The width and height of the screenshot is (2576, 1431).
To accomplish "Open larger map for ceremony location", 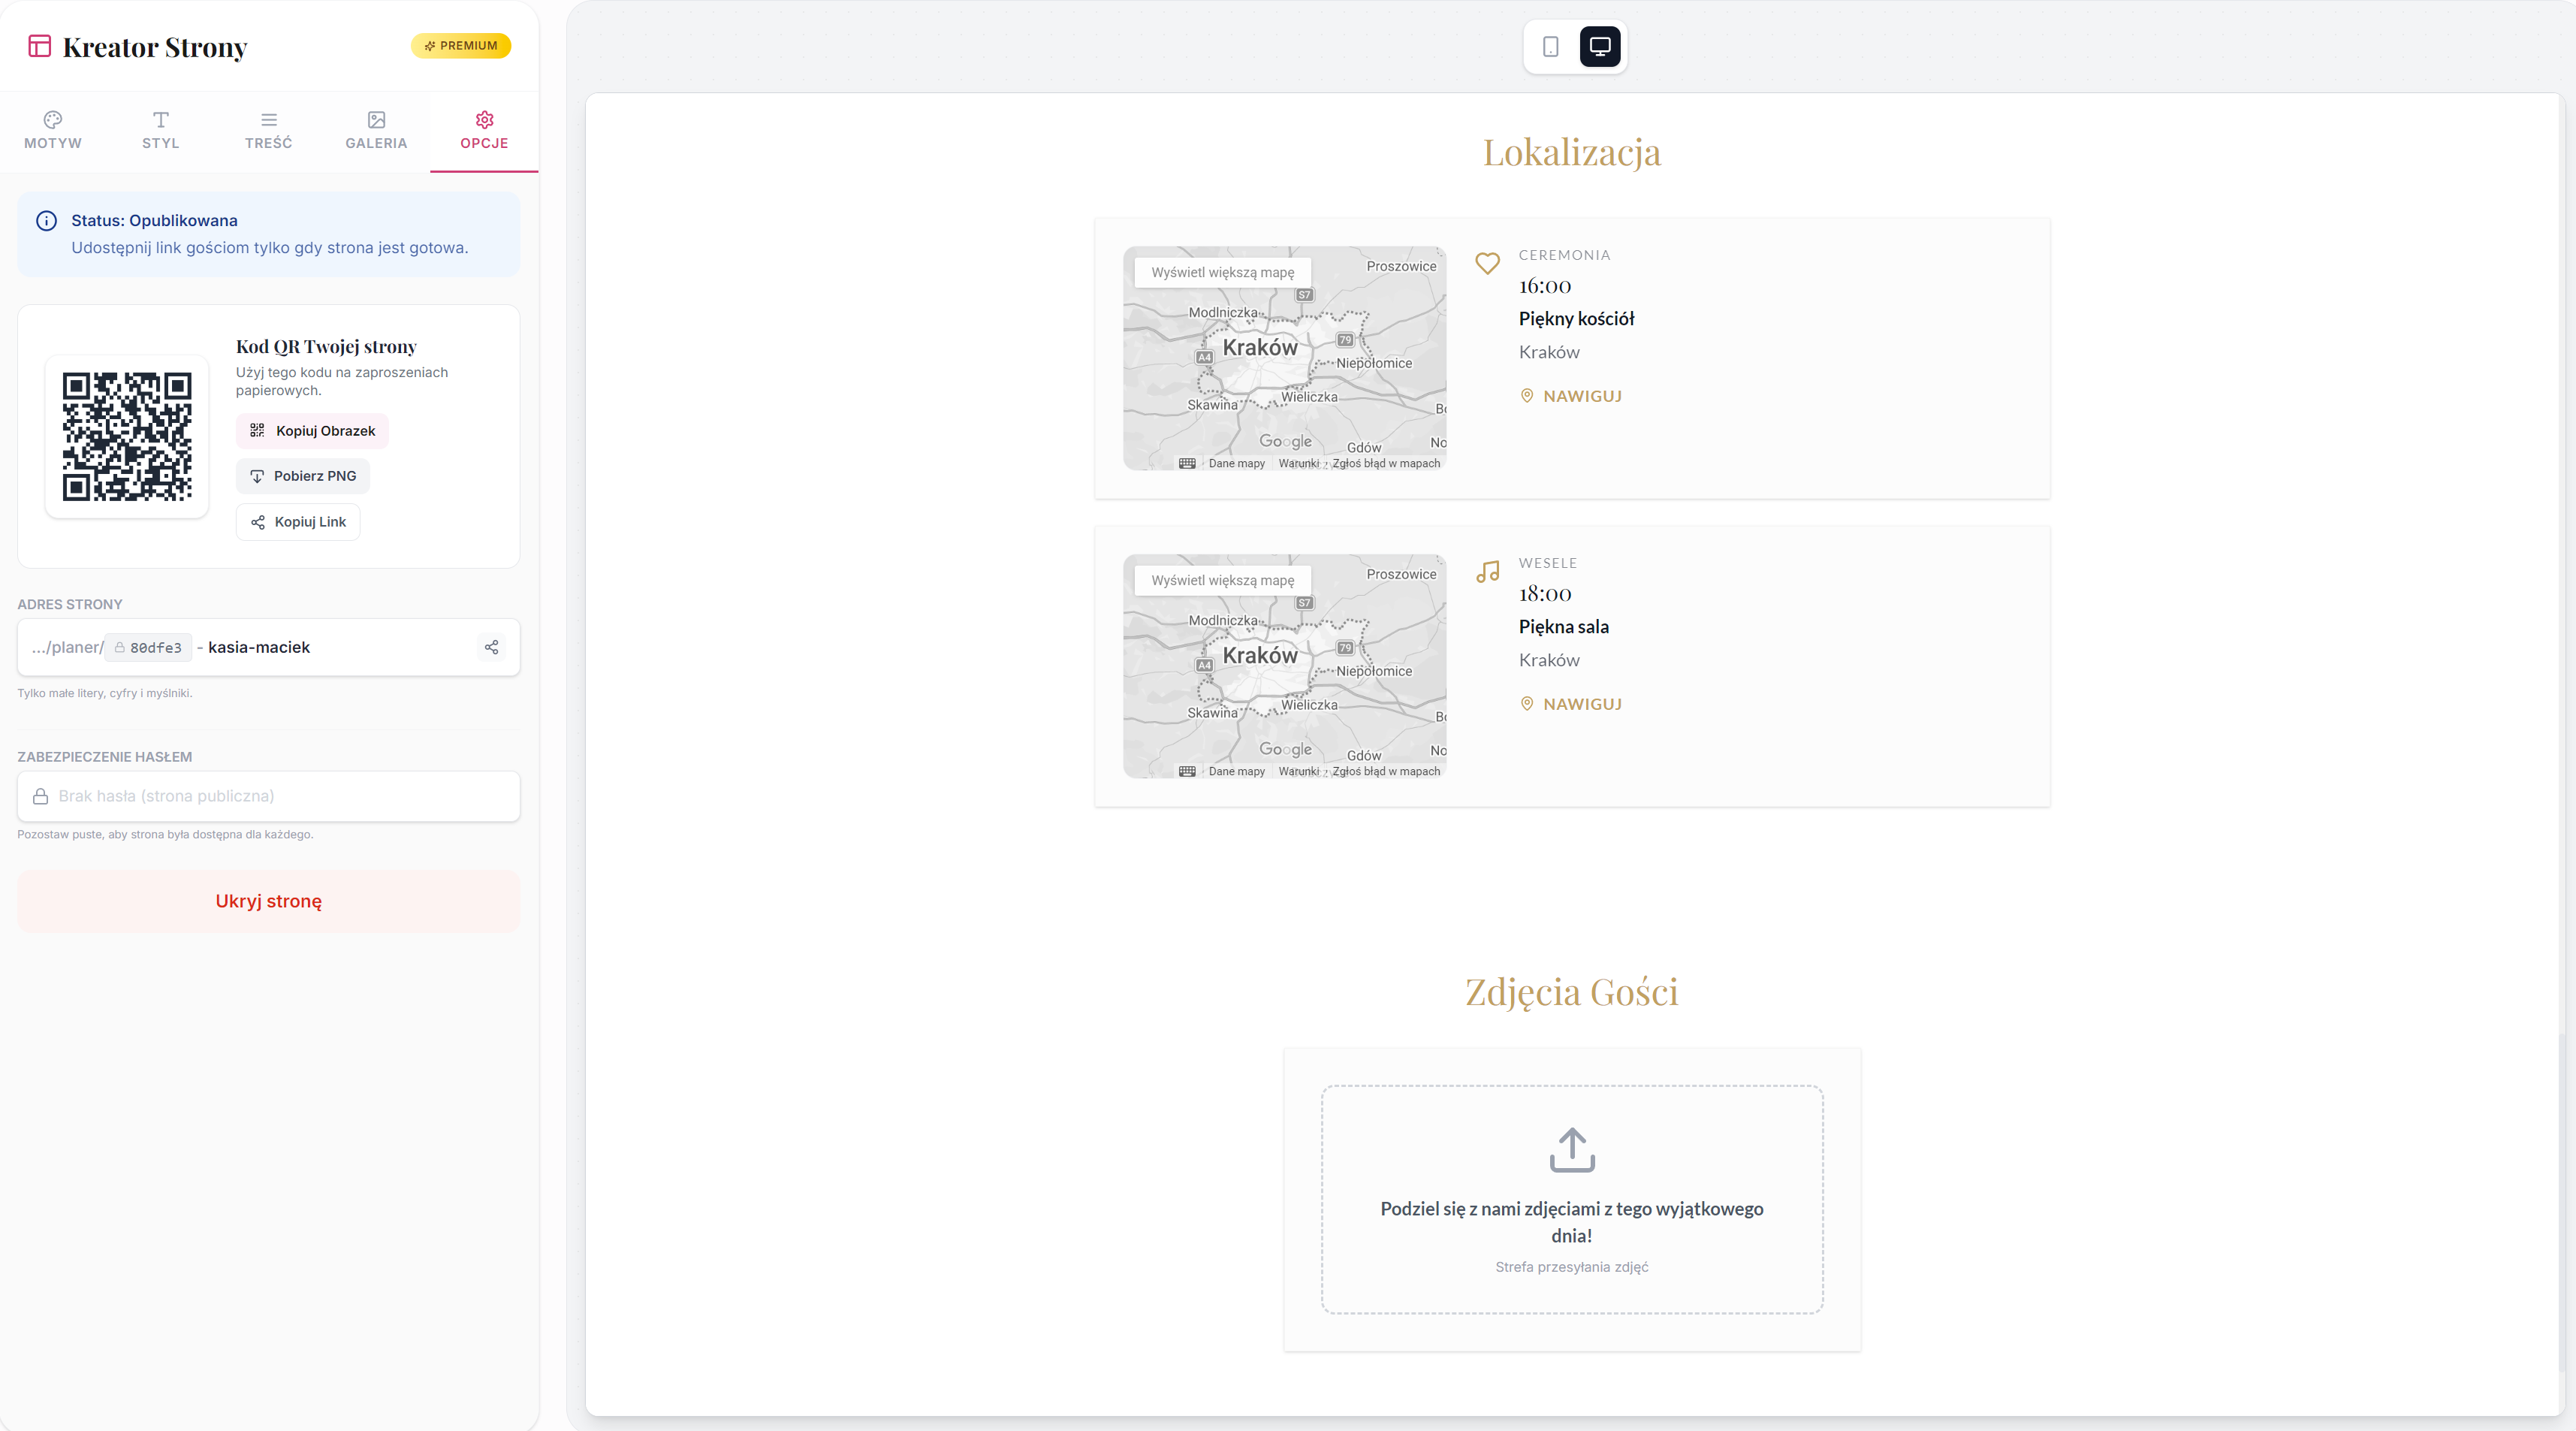I will tap(1222, 272).
